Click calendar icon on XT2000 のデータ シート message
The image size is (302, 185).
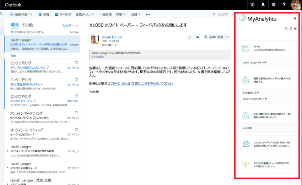[x=76, y=96]
